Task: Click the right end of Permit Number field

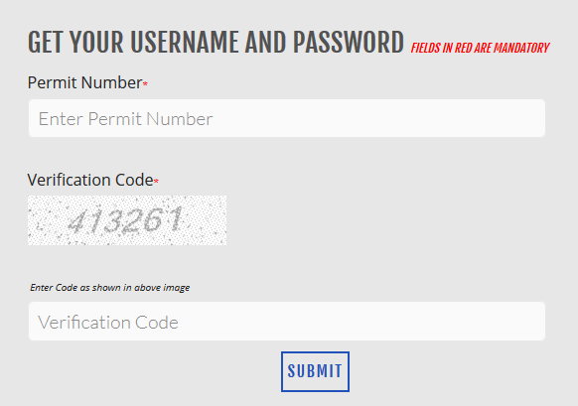Action: coord(530,118)
